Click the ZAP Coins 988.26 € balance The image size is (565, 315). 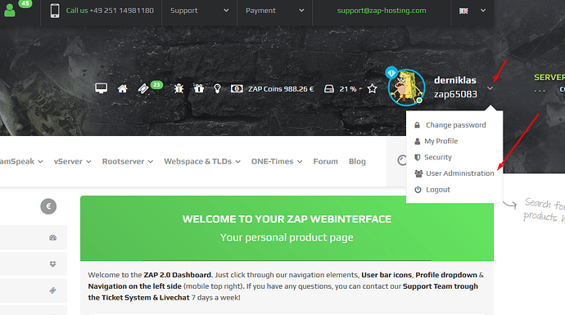coord(281,89)
